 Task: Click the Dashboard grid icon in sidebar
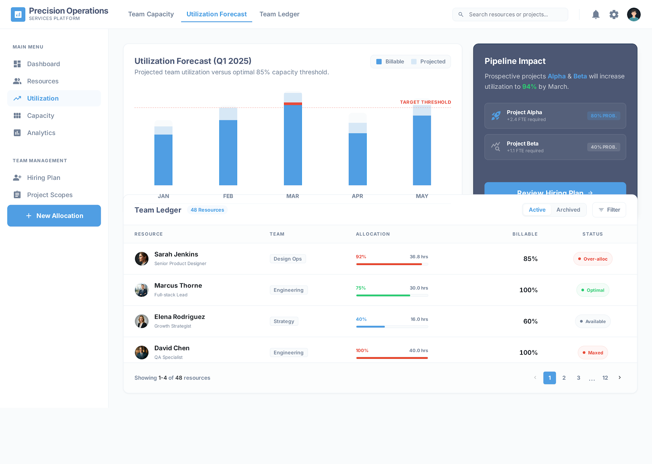pos(17,64)
